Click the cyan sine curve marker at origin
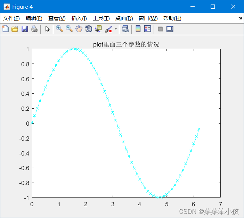The height and width of the screenshot is (218, 244). click(x=32, y=123)
